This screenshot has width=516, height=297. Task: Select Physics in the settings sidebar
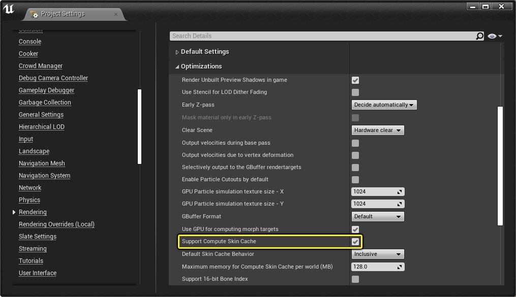(x=29, y=200)
